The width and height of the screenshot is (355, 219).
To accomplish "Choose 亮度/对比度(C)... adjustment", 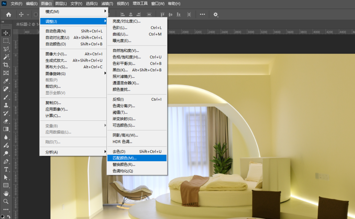I will pyautogui.click(x=137, y=21).
